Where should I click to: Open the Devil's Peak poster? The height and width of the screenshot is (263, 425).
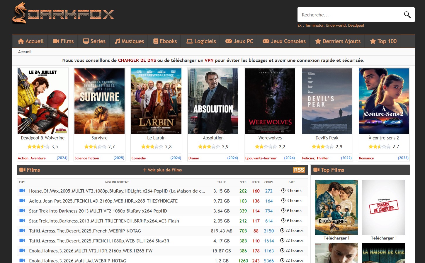coord(327,101)
